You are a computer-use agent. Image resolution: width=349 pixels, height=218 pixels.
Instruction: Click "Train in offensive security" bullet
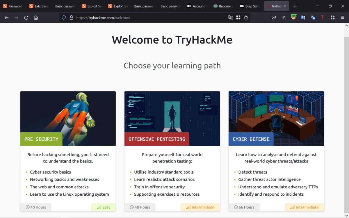(x=159, y=187)
